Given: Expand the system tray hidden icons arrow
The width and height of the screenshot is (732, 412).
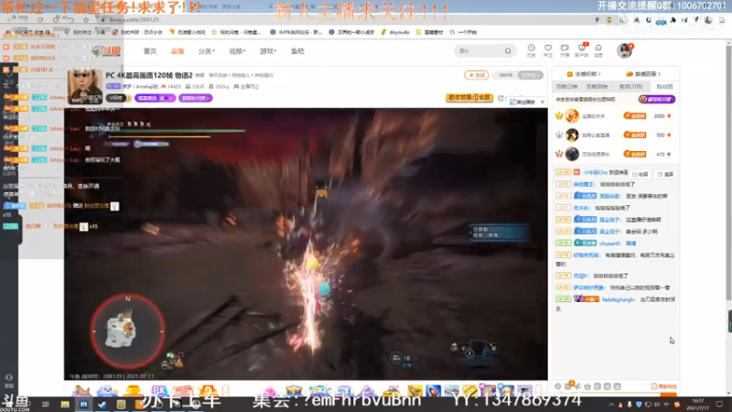Looking at the screenshot, I should tap(611, 404).
